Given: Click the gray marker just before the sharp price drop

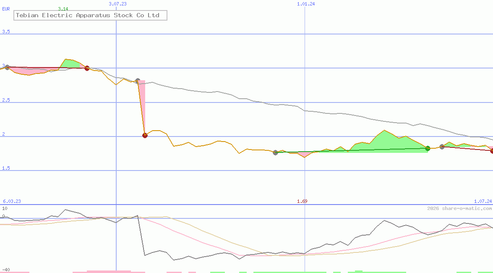Looking at the screenshot, I should (138, 81).
